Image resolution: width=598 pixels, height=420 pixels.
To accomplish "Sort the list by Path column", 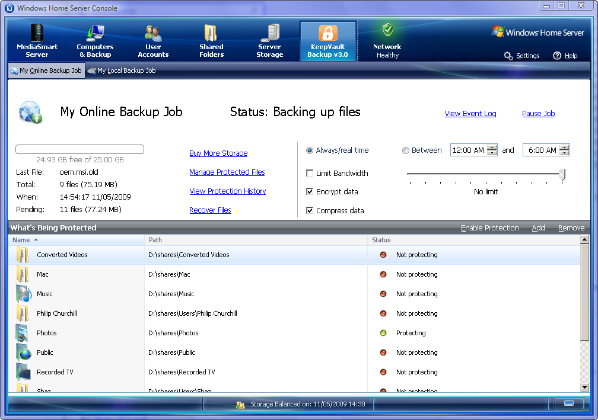I will 256,240.
